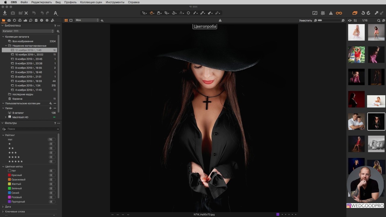Viewport: 386px width, 217px height.
Task: Open the Metadata info tool tab
Action: pyautogui.click(x=41, y=20)
